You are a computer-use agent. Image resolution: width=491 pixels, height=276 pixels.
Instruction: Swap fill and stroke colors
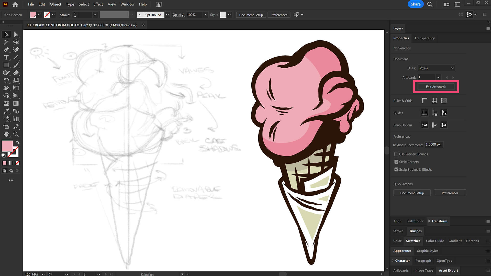coord(17,142)
